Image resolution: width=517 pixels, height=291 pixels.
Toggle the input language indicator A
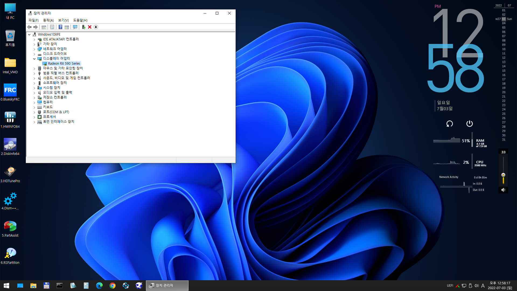point(483,286)
